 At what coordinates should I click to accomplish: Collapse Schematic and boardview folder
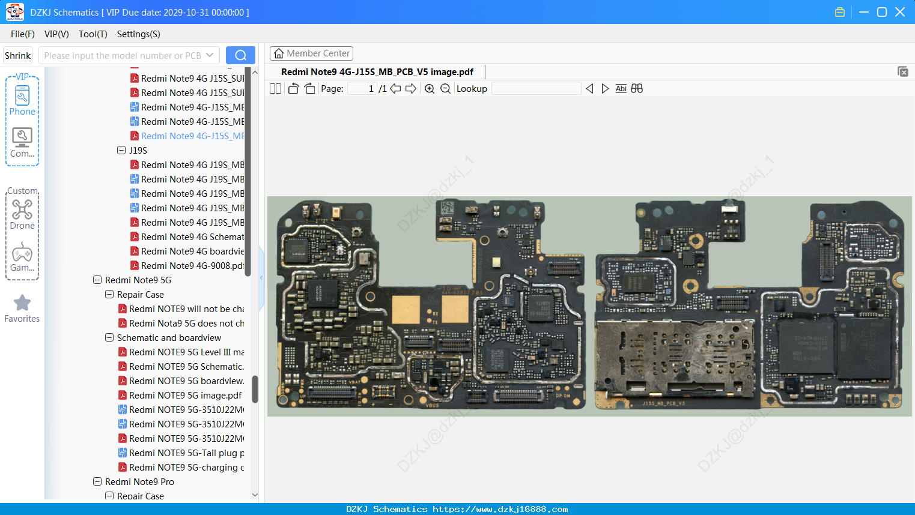tap(109, 338)
